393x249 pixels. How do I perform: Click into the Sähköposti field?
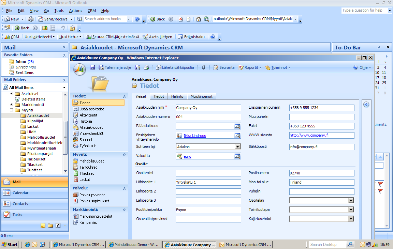pyautogui.click(x=322, y=147)
